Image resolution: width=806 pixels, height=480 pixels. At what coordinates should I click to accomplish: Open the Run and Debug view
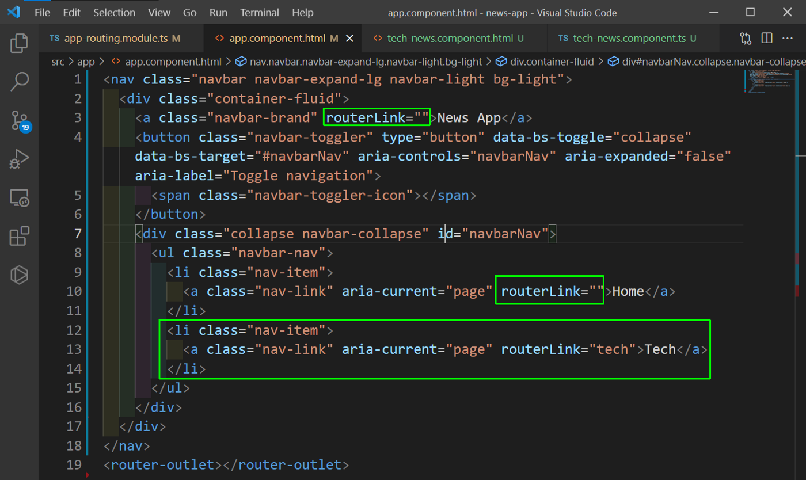(19, 159)
